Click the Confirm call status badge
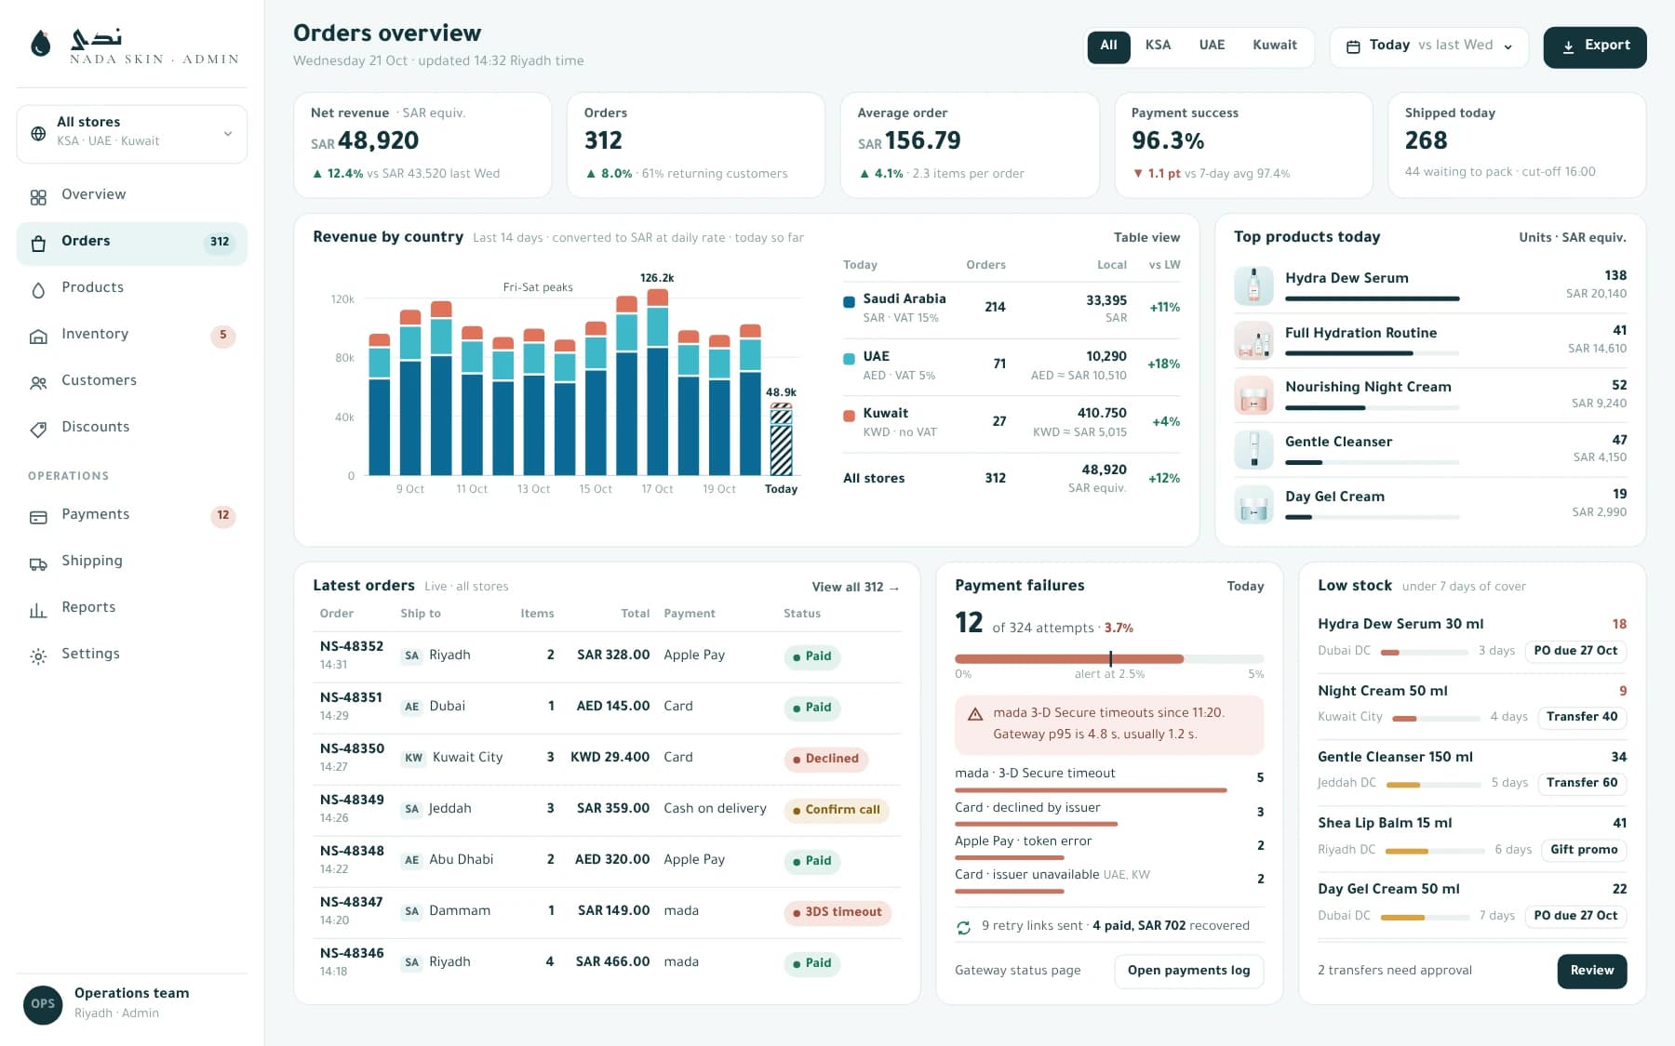This screenshot has height=1046, width=1675. 836,811
